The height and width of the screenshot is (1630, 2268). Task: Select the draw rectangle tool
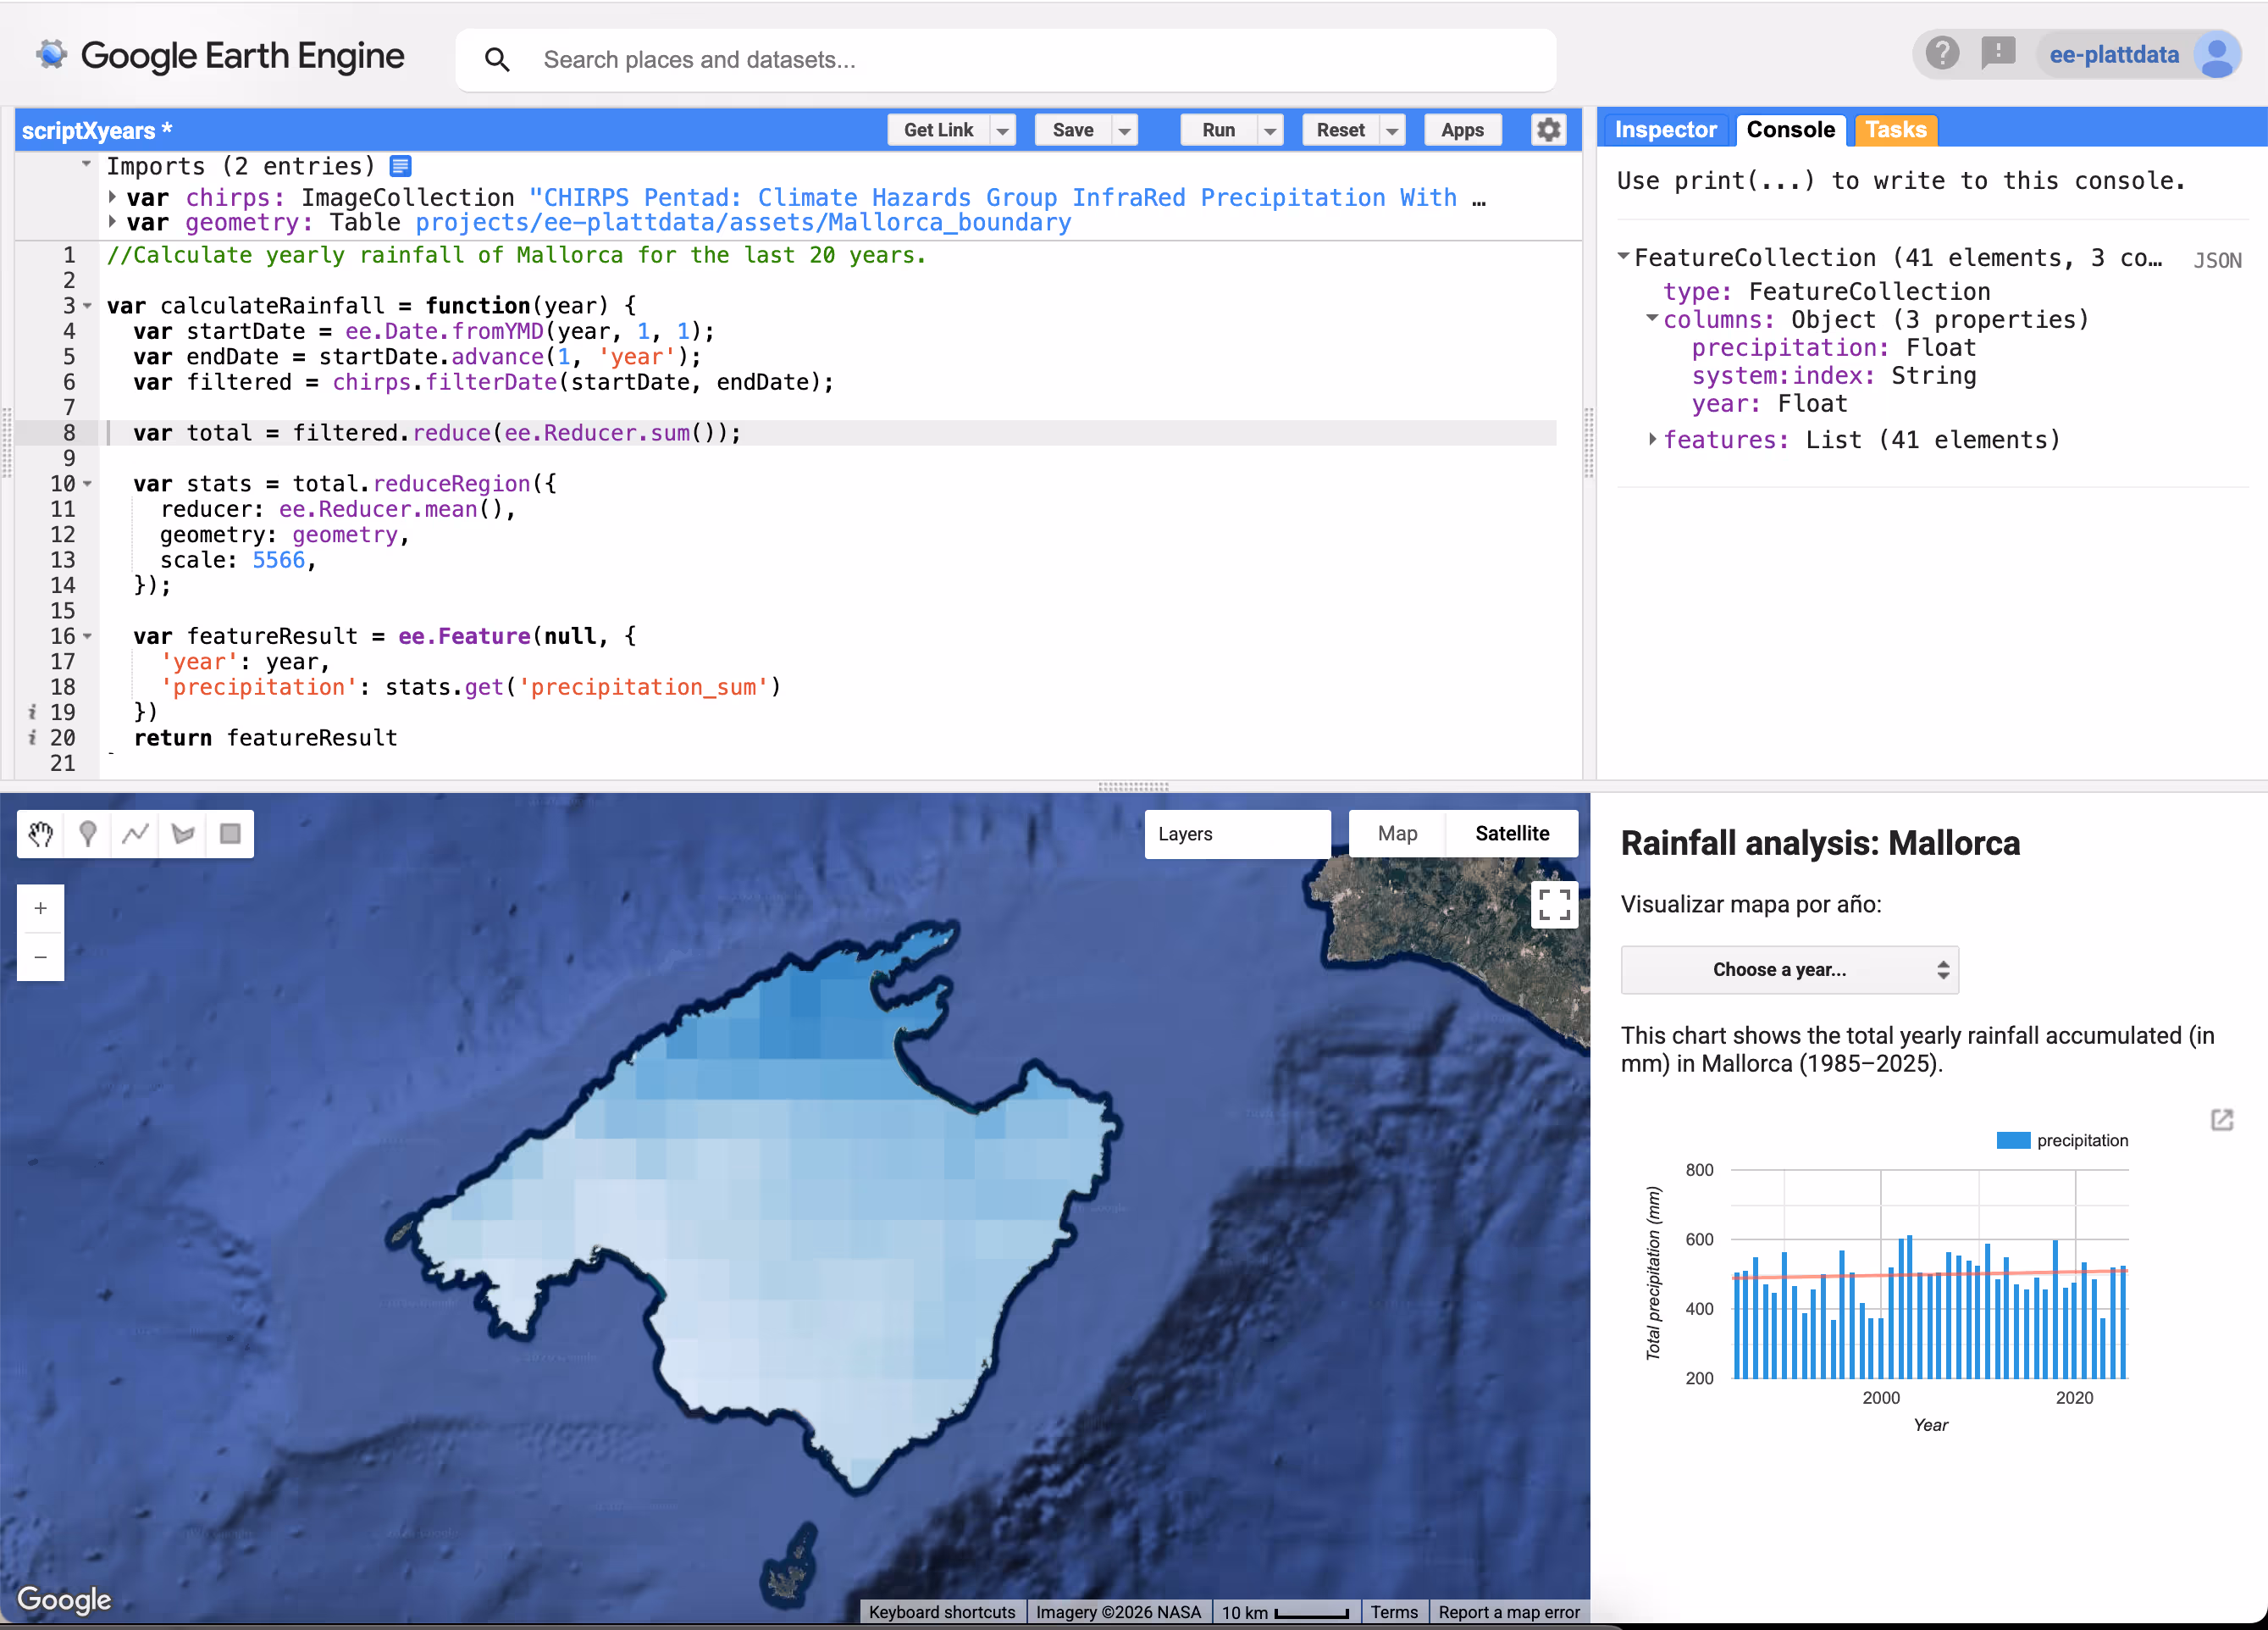(230, 834)
